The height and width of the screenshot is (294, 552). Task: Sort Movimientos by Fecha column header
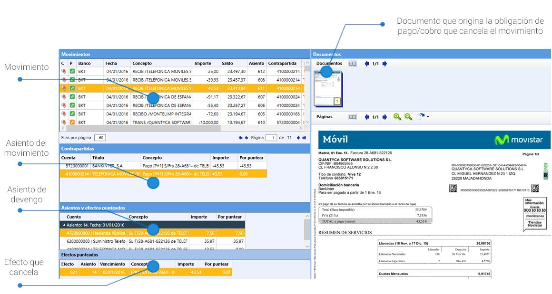117,63
